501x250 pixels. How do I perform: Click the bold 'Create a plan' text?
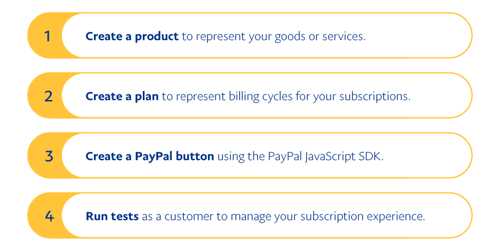click(x=122, y=96)
